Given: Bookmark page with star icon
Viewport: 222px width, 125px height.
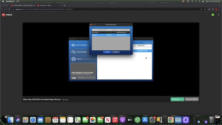Looking at the screenshot, I should point(205,9).
